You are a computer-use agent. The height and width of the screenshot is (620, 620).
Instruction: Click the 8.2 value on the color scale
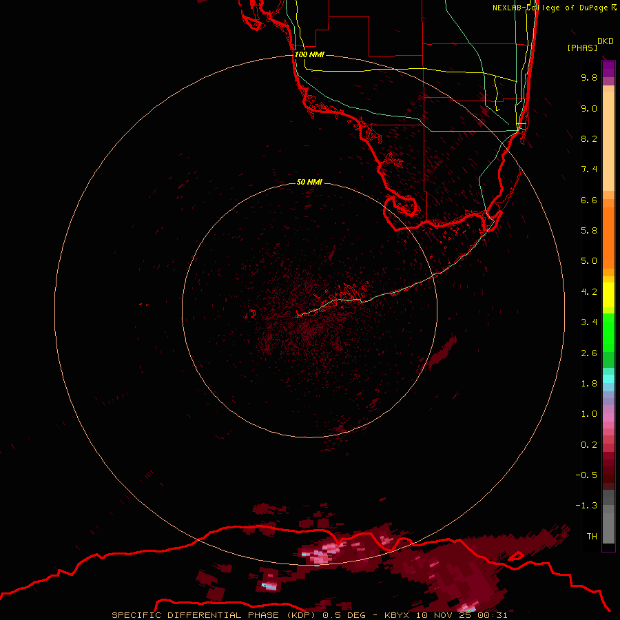589,138
